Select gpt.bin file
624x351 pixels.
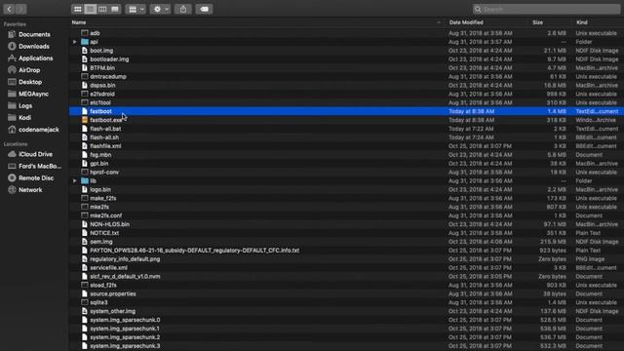pyautogui.click(x=99, y=164)
